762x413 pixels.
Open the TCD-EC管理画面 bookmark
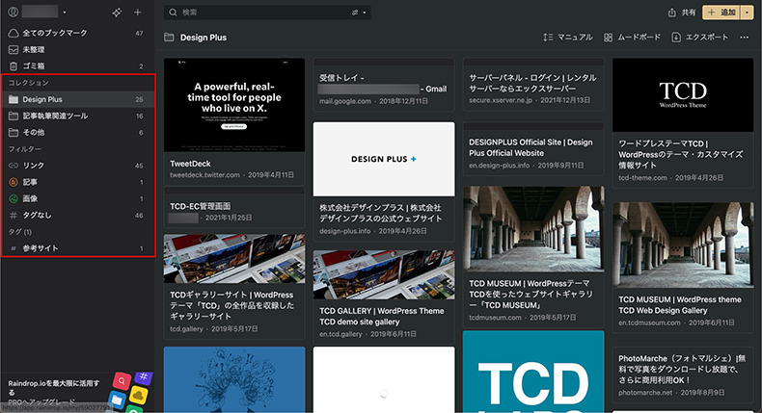[234, 207]
